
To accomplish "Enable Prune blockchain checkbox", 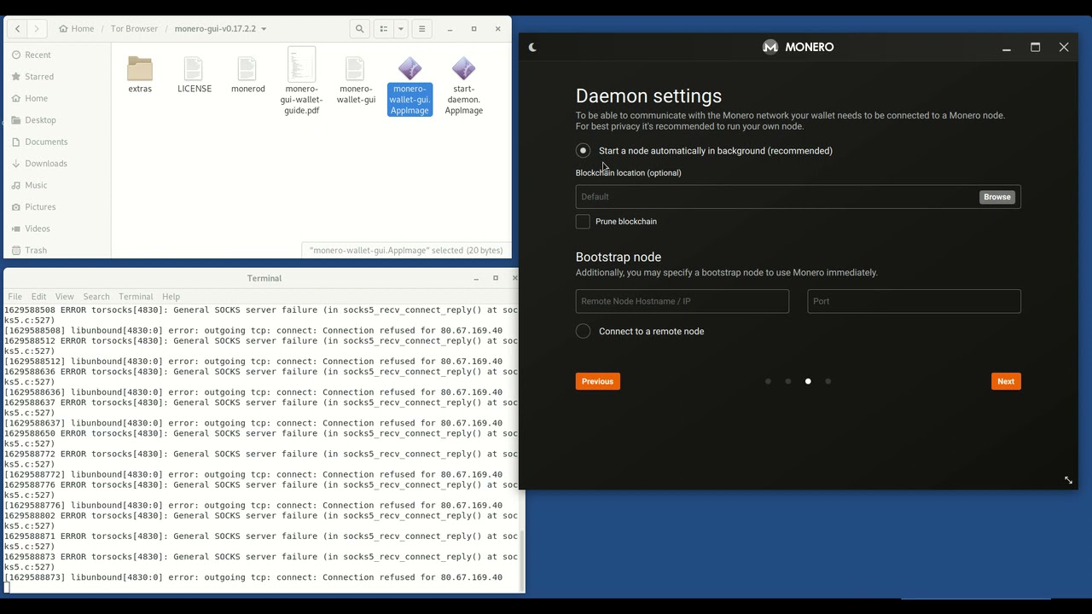I will 583,222.
